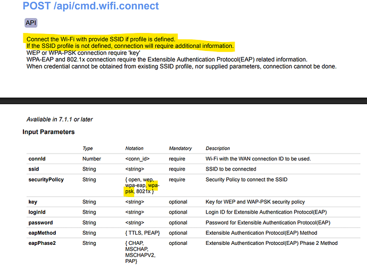The image size is (367, 265).
Task: Click the '{ TTLS, PEAP }' notation cell
Action: 141,233
